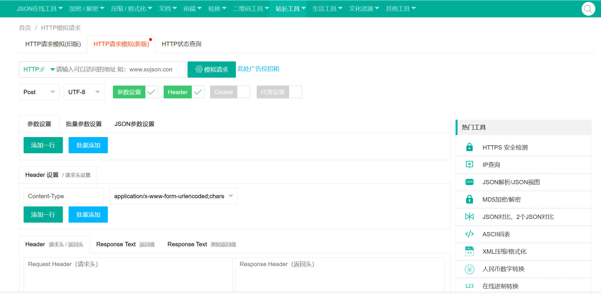Click the ASCII码表 code brackets icon
This screenshot has width=601, height=294.
[x=469, y=234]
